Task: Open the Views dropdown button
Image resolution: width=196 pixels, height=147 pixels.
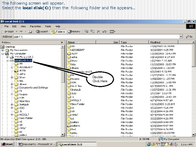Action: (112, 32)
